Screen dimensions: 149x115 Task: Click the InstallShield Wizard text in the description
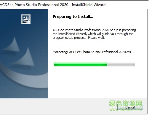[72, 34]
